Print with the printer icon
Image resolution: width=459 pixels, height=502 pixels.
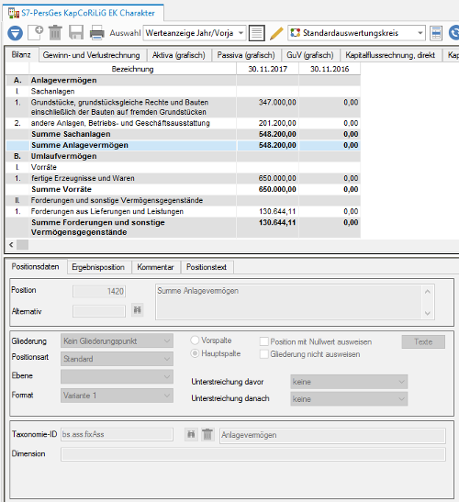pyautogui.click(x=97, y=33)
